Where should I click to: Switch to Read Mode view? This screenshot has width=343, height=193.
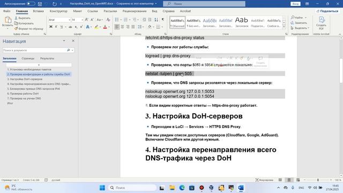[280, 180]
